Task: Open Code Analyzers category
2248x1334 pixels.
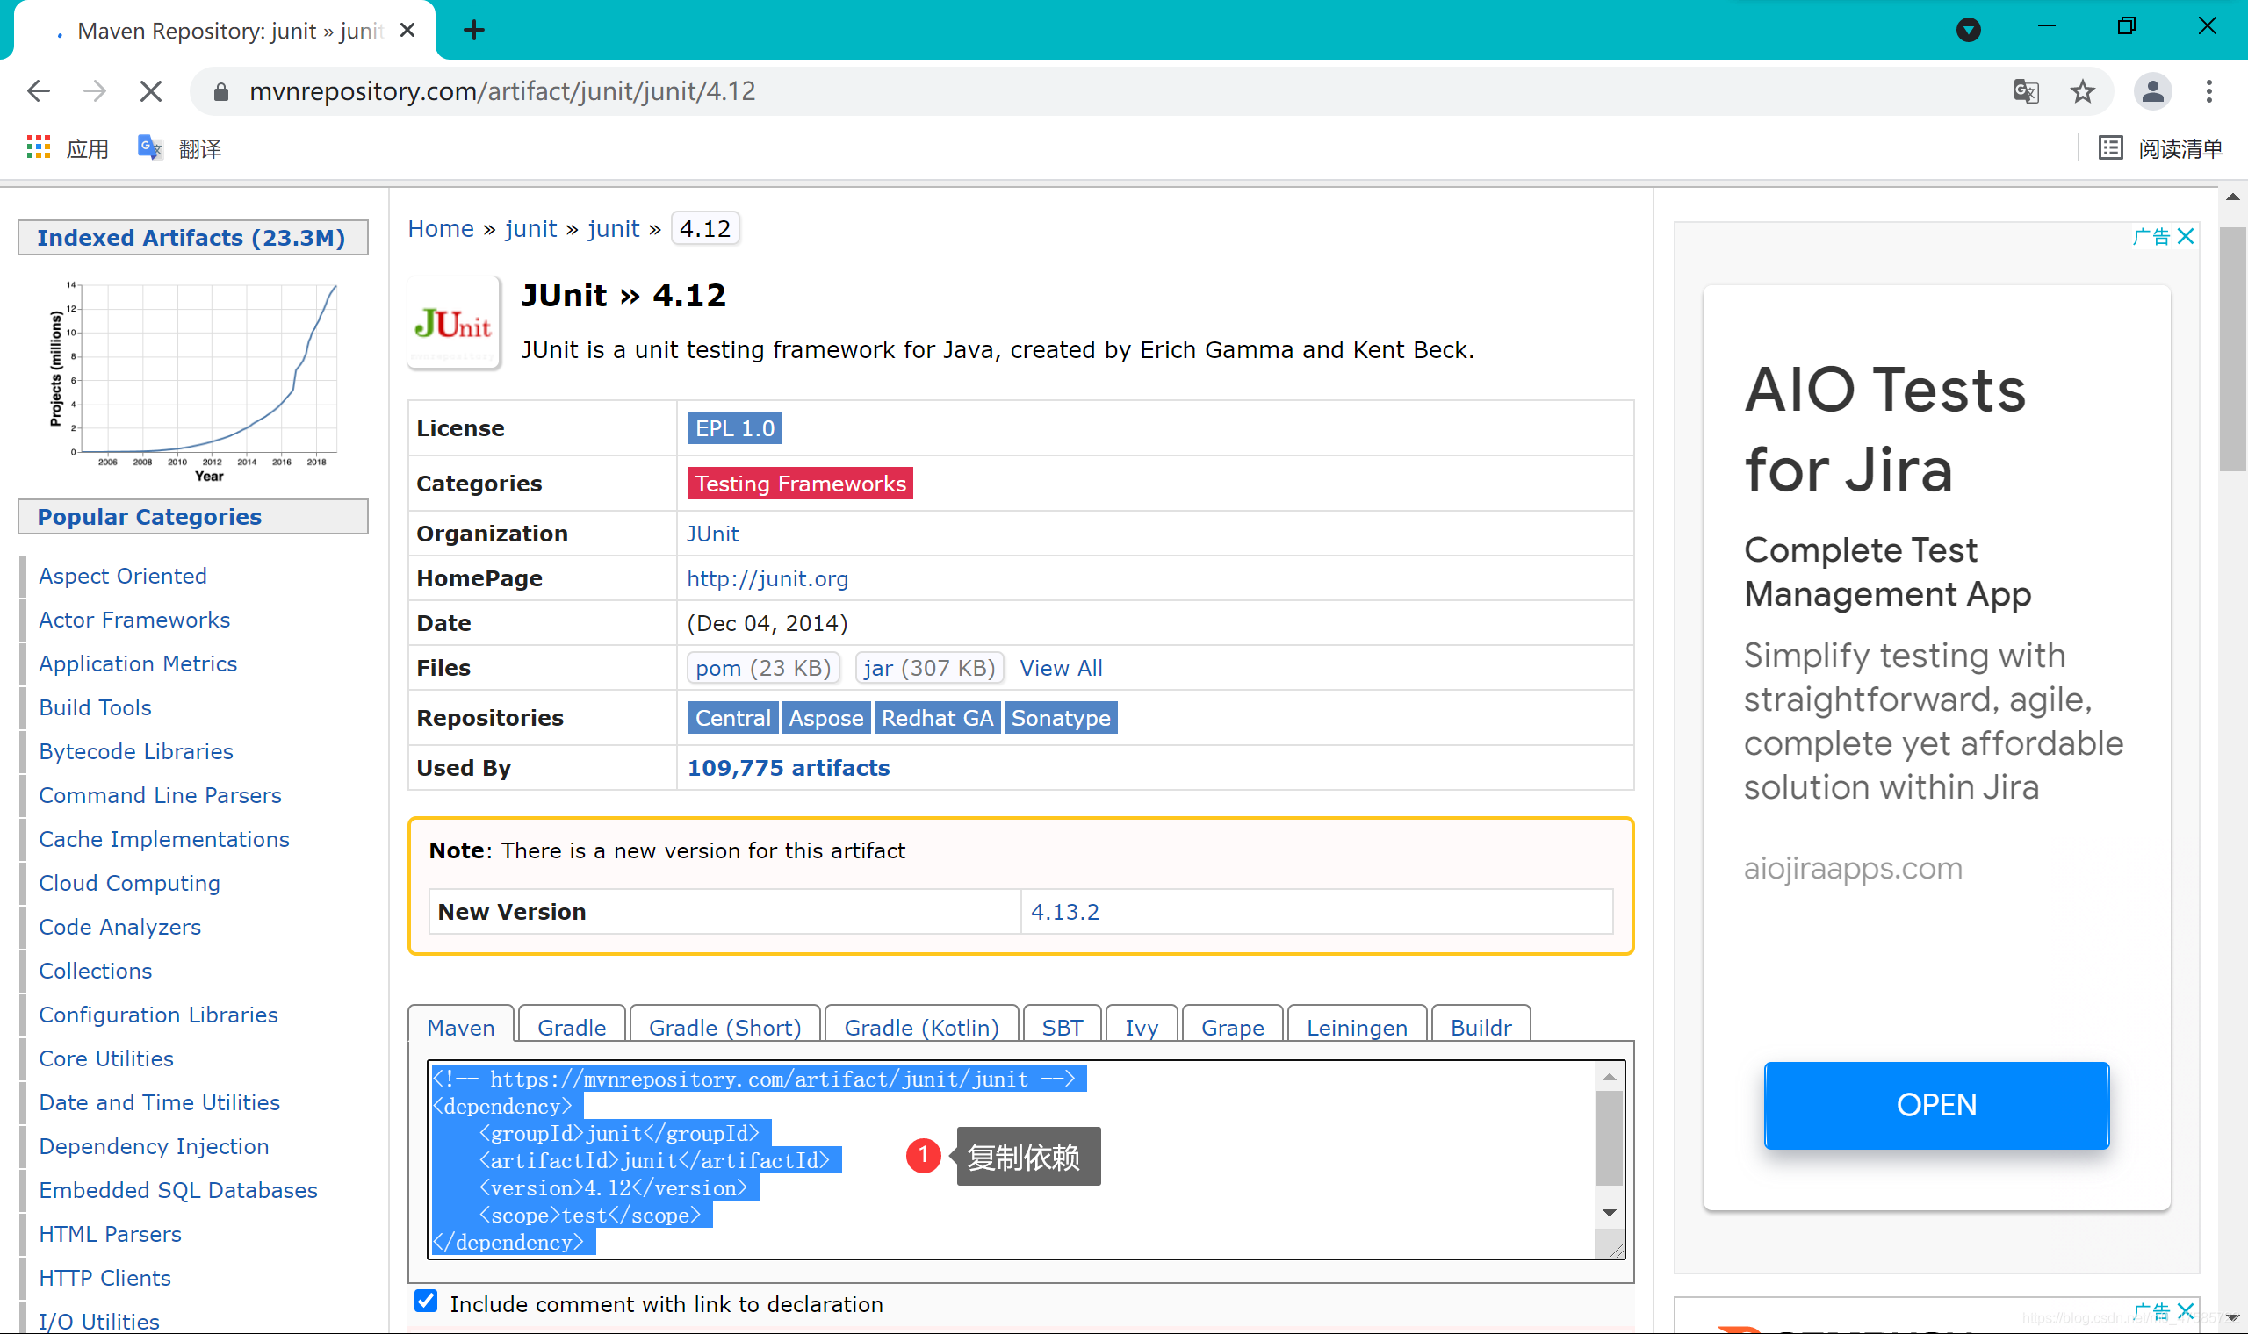Action: click(x=120, y=927)
